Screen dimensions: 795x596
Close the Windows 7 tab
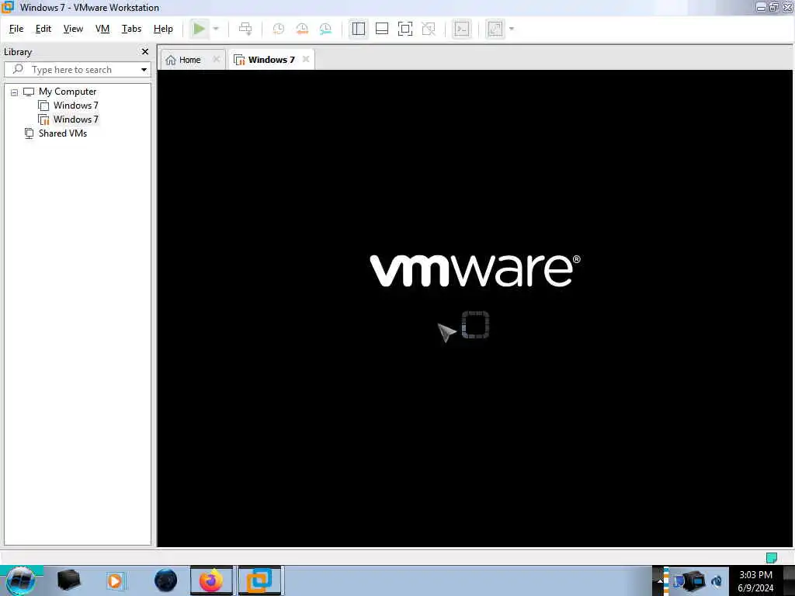306,59
